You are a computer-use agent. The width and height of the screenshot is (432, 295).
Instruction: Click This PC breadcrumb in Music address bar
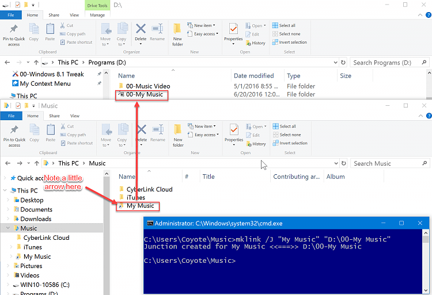(69, 163)
